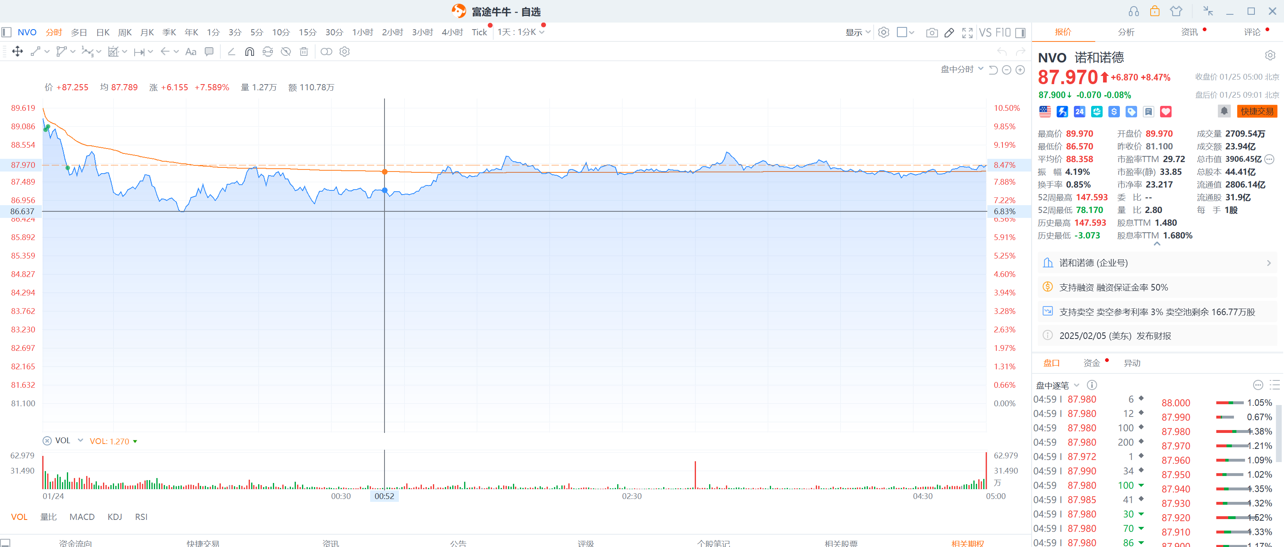This screenshot has width=1284, height=547.
Task: Click the blue dollar sign badge
Action: 1114,112
